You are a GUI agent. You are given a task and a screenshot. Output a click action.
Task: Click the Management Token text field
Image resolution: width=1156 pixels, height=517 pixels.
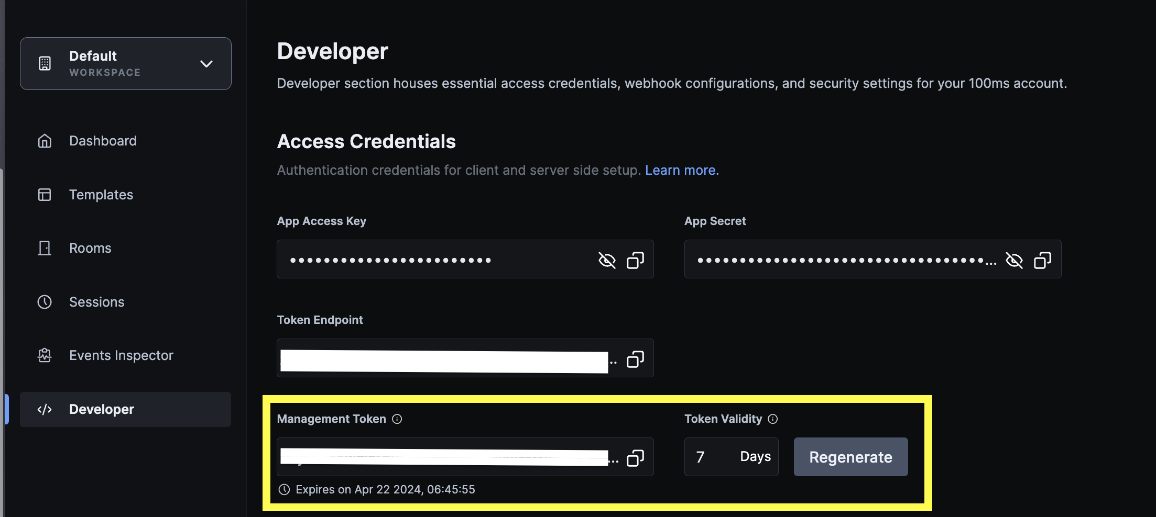click(x=444, y=457)
